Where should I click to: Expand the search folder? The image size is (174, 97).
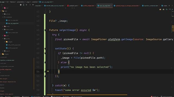point(3,51)
